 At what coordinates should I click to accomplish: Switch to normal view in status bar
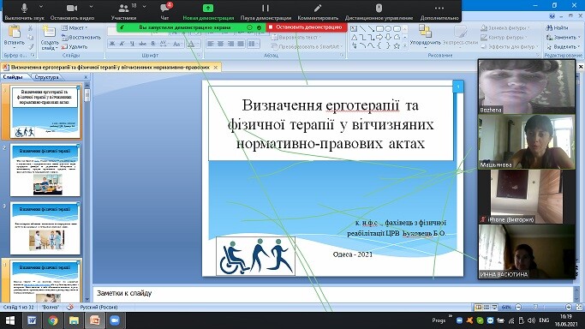[x=478, y=308]
